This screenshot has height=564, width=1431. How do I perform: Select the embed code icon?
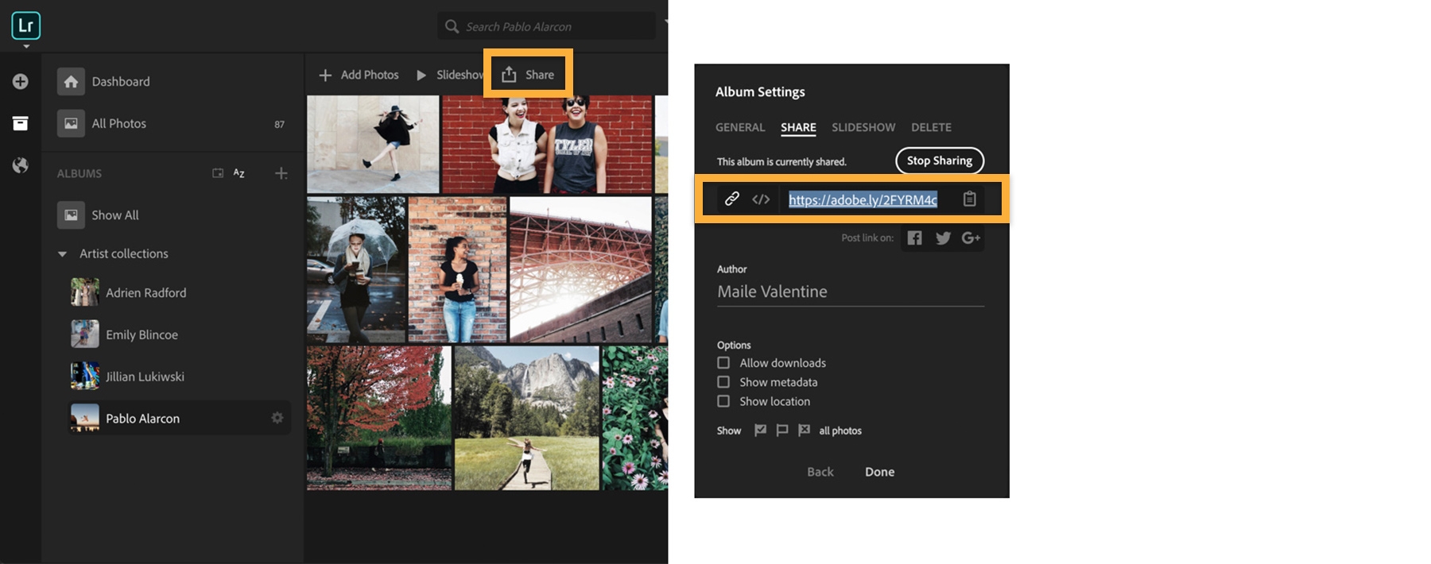click(761, 199)
